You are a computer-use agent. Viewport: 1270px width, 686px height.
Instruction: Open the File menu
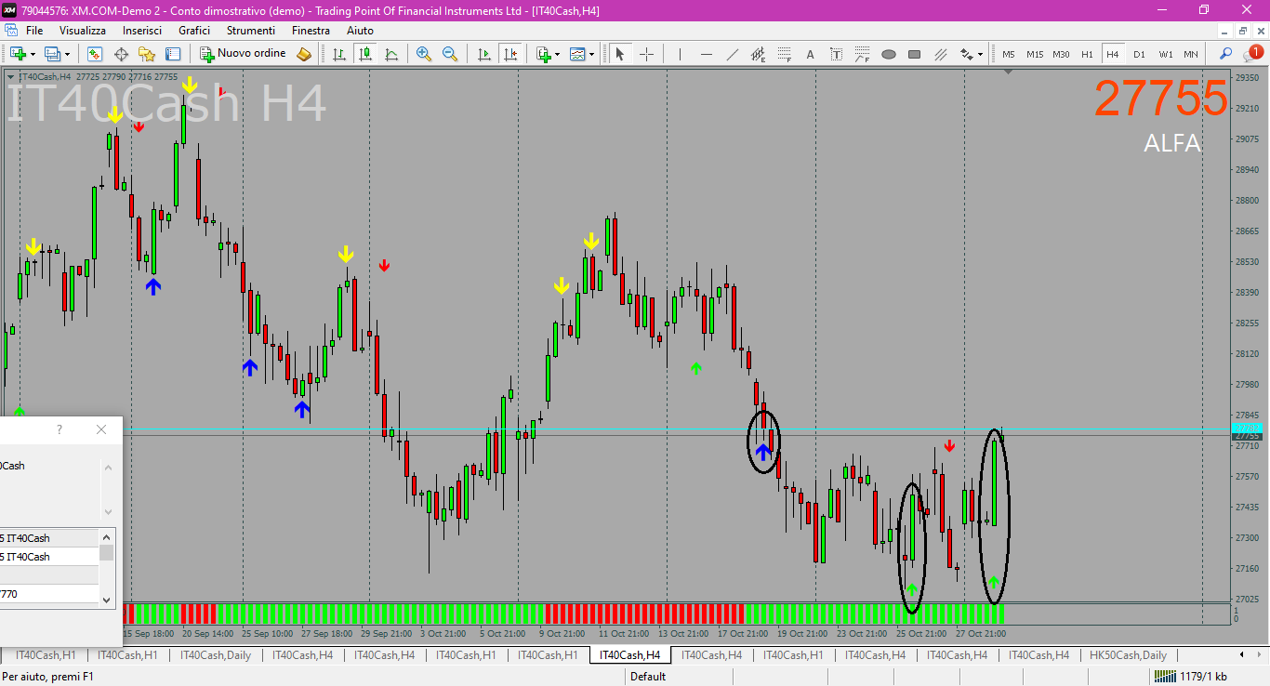tap(33, 31)
